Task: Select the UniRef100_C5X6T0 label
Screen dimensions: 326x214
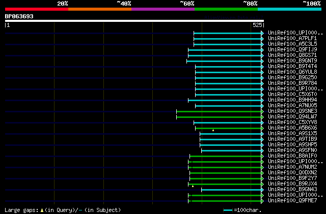Action: point(292,95)
